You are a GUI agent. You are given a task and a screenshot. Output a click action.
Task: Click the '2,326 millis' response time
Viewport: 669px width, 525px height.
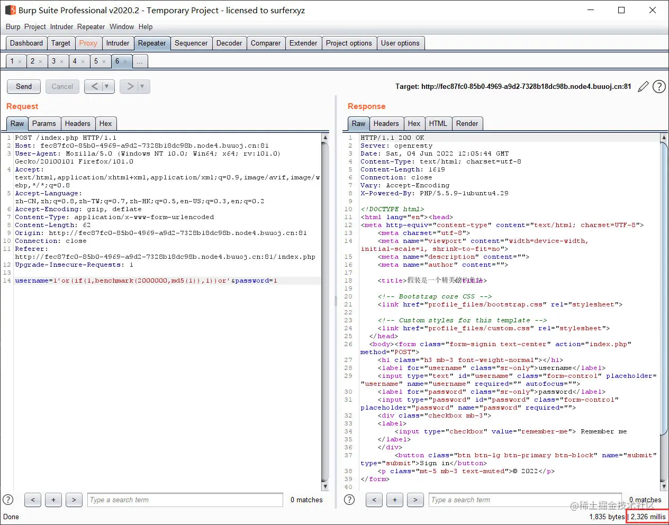648,517
